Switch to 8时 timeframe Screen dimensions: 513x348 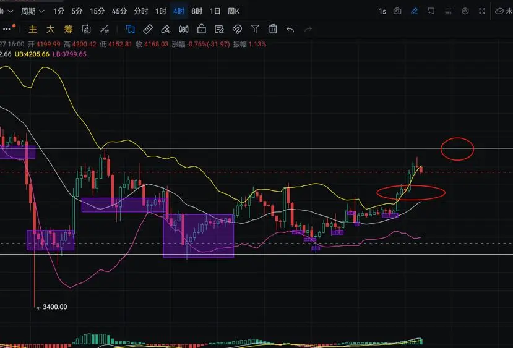[197, 11]
